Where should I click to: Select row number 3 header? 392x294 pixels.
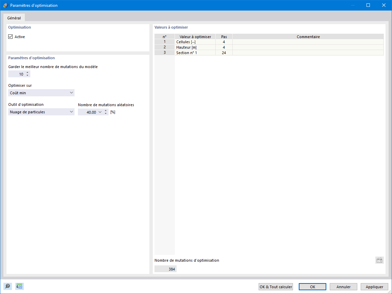[164, 53]
